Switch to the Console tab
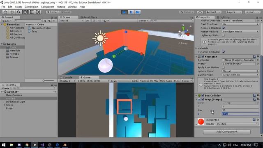Viewport: 263px width, 148px height. coord(66,77)
